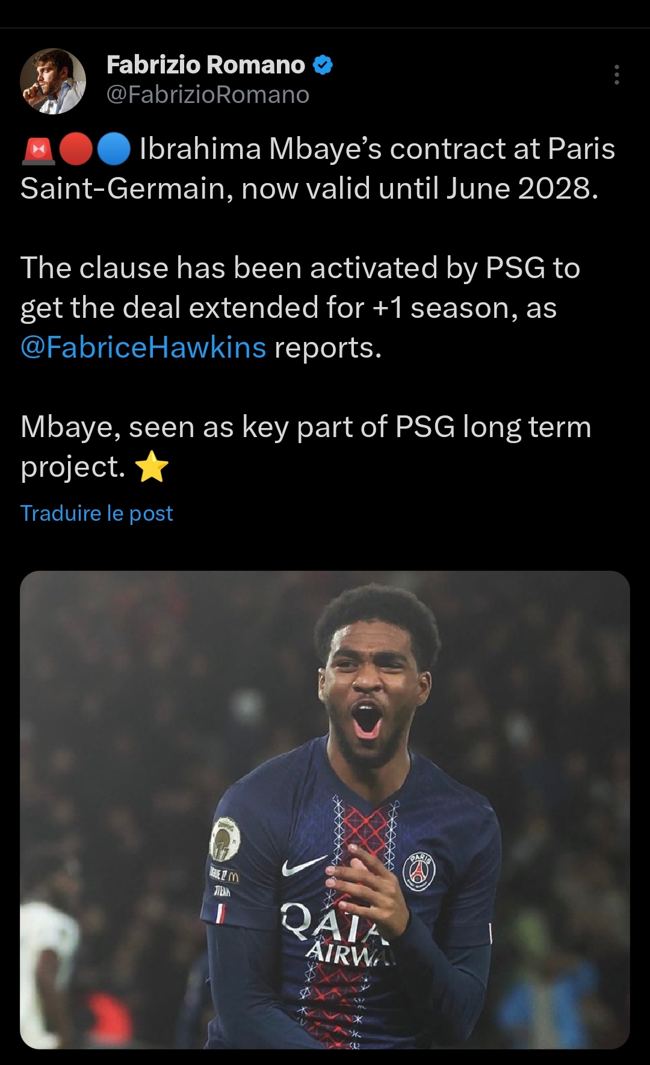Click the yellow star emoji
This screenshot has width=650, height=1065.
tap(152, 467)
